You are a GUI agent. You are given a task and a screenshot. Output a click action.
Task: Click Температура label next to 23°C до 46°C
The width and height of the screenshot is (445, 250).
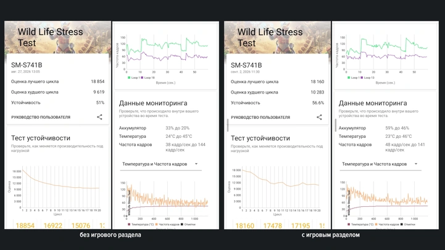click(x=352, y=136)
